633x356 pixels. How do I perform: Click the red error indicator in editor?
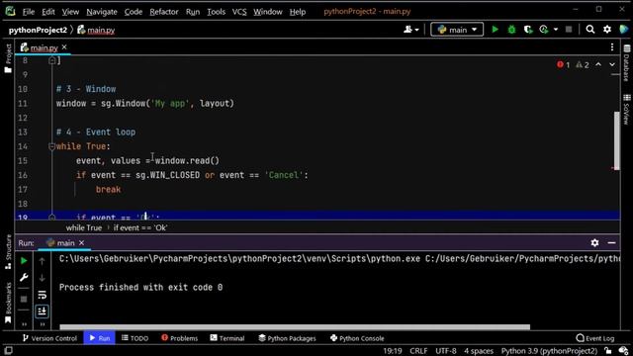pos(563,64)
